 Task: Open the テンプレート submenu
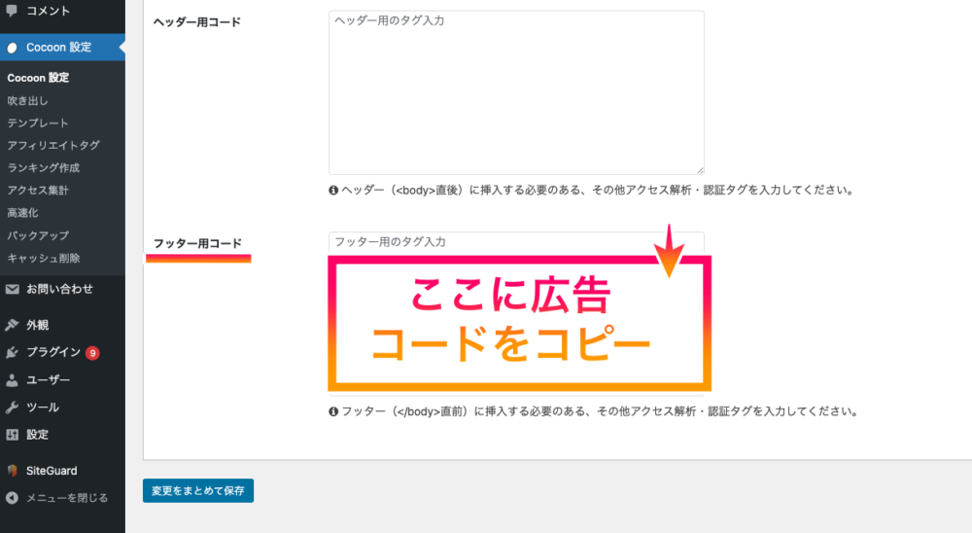point(38,123)
